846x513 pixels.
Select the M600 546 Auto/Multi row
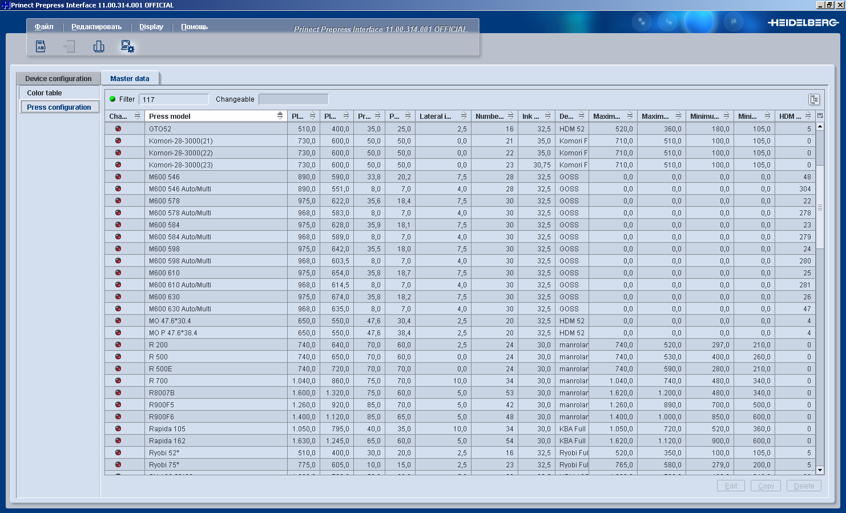460,189
